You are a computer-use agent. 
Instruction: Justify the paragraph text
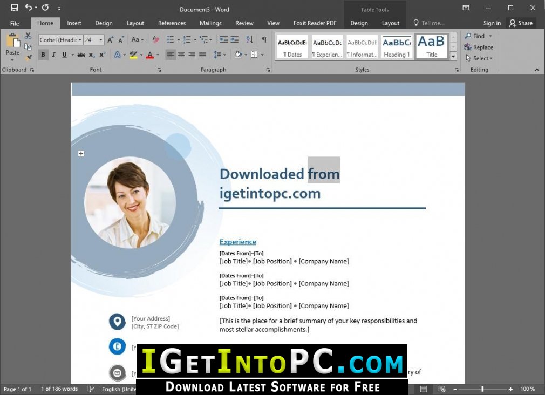203,55
